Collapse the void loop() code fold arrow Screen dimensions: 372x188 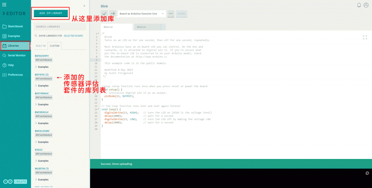[98, 109]
